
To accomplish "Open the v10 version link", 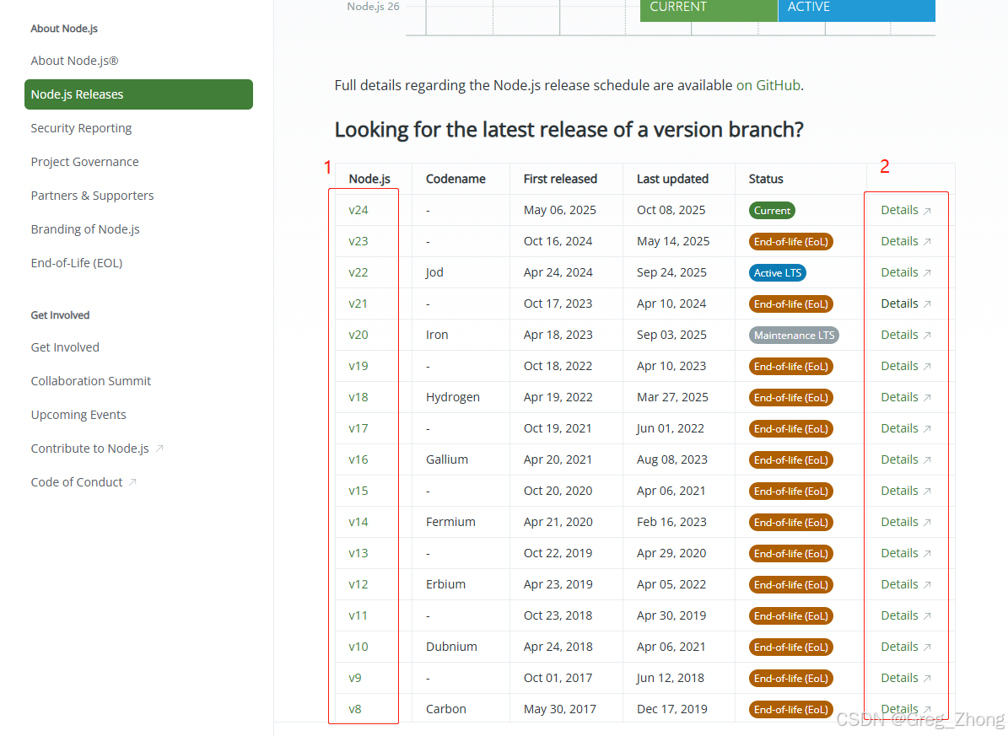I will tap(358, 647).
